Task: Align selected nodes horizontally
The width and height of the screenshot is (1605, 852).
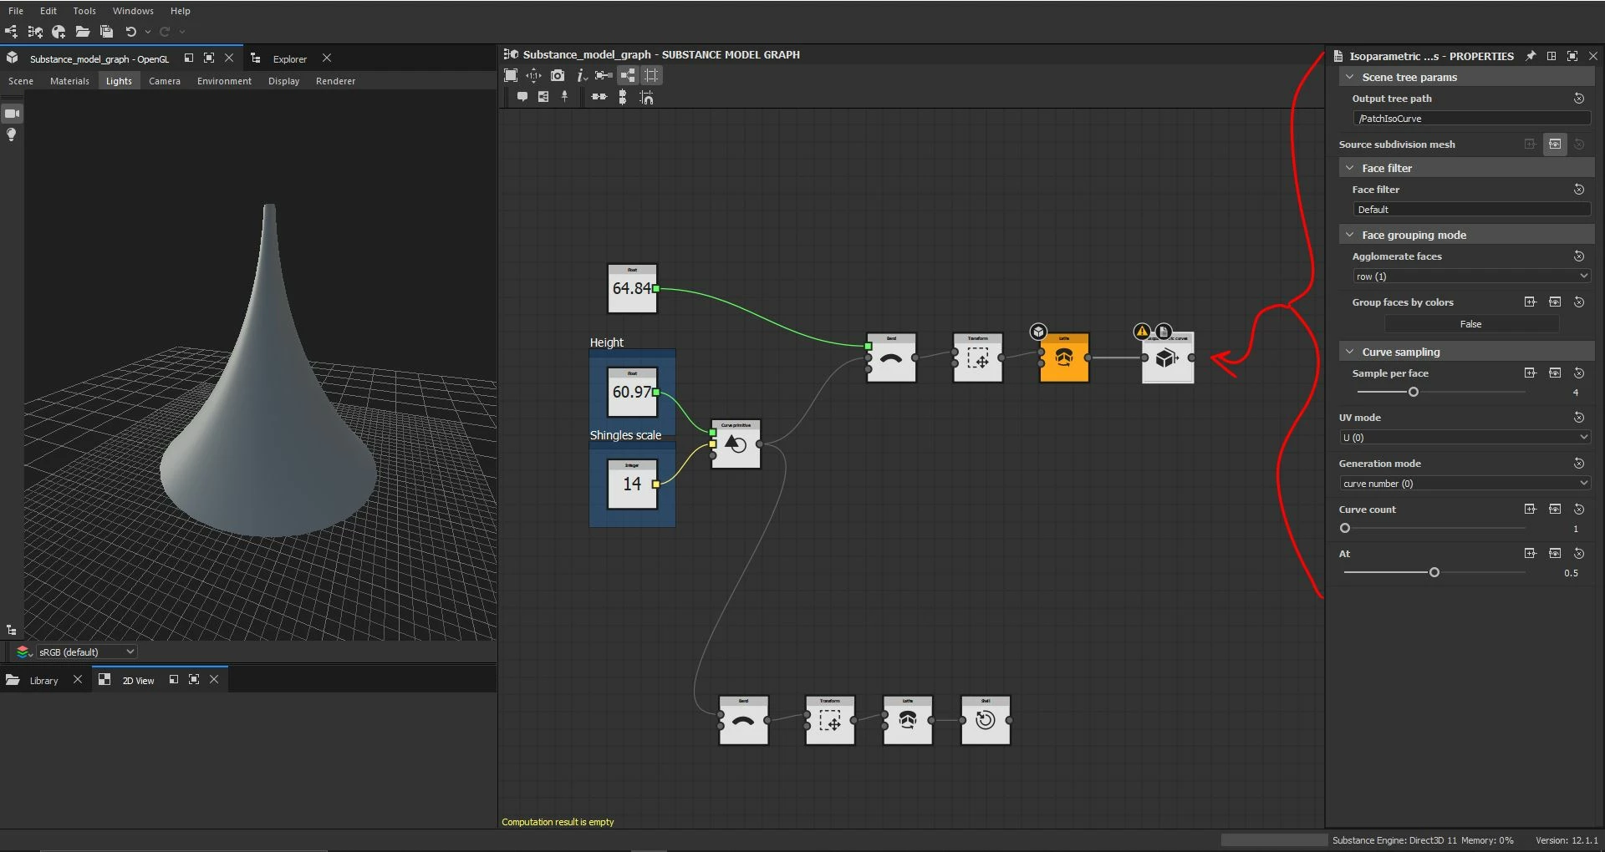Action: coord(599,97)
